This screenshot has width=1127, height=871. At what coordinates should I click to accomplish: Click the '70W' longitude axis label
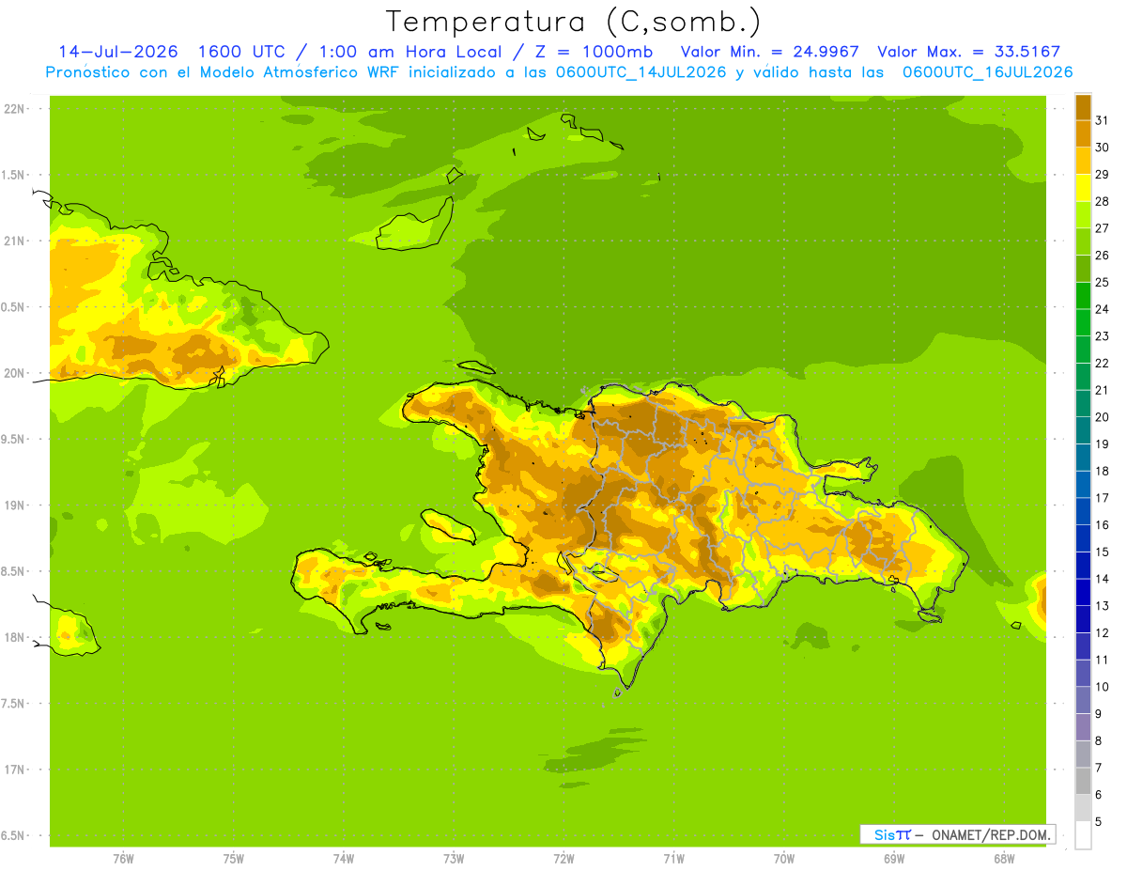pos(784,858)
